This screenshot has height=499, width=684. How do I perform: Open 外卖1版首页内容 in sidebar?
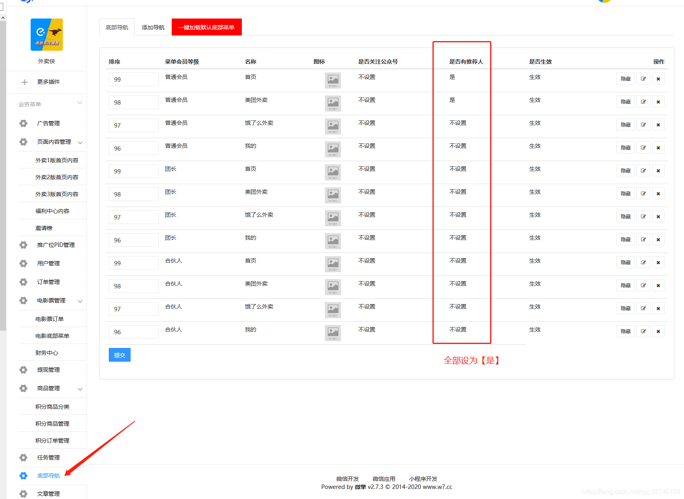[57, 160]
